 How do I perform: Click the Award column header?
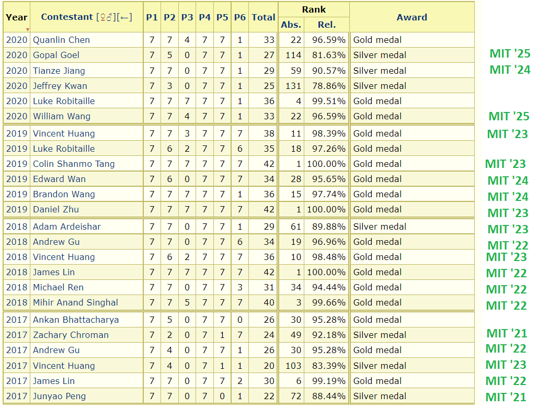[412, 17]
